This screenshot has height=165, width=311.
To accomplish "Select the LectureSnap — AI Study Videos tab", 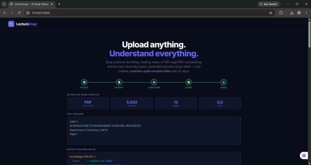I will tap(31, 4).
